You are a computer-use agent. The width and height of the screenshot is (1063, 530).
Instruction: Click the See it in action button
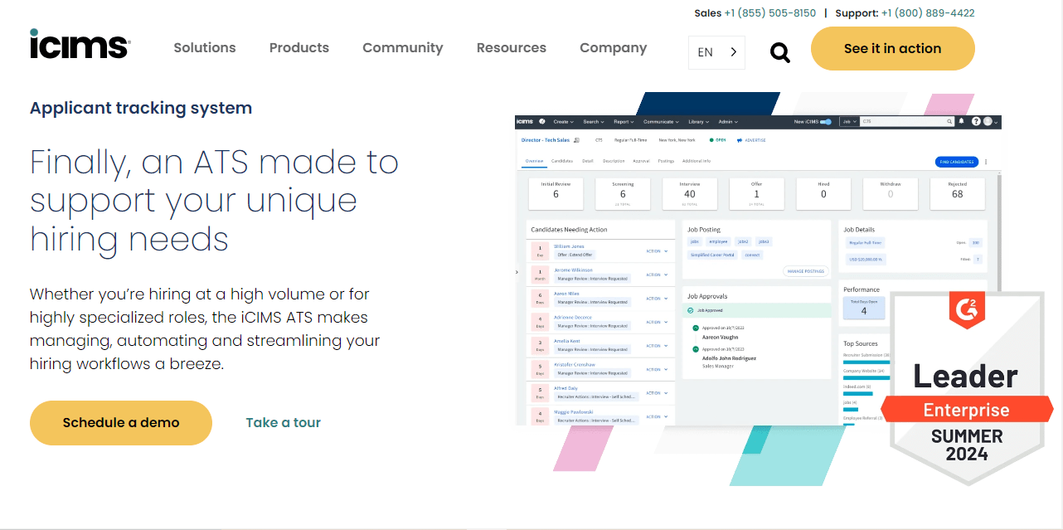pyautogui.click(x=893, y=48)
